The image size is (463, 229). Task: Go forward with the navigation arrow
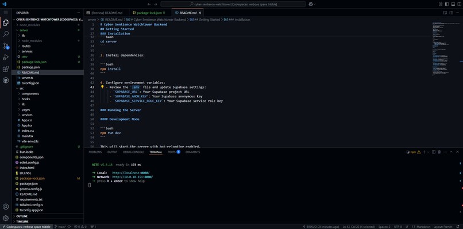pos(156,4)
